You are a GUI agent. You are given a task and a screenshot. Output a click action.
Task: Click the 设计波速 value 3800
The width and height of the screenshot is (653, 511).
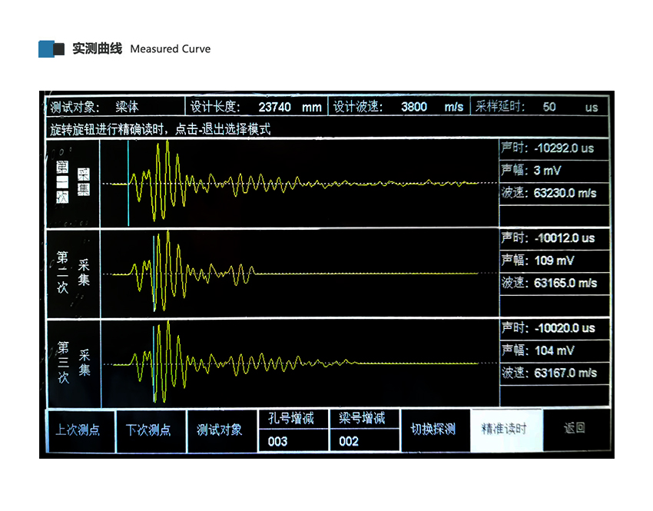tap(414, 108)
